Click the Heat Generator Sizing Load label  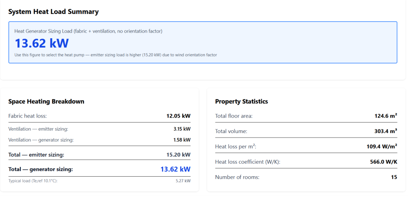pyautogui.click(x=88, y=31)
